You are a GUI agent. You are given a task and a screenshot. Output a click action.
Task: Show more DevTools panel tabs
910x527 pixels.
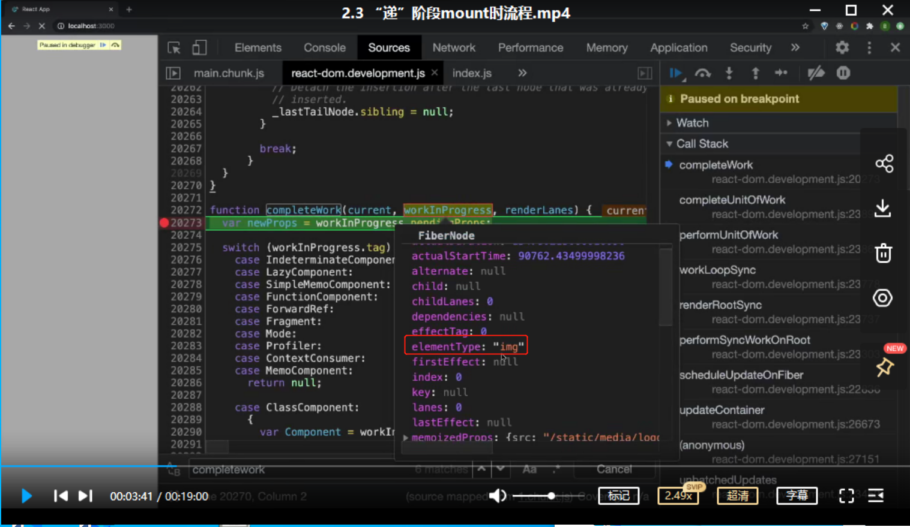795,47
